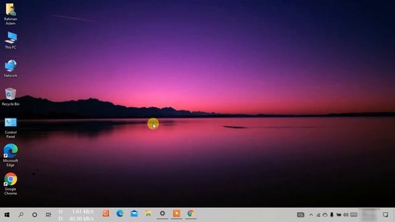
Task: Switch to Settings gear on taskbar
Action: coord(162,213)
